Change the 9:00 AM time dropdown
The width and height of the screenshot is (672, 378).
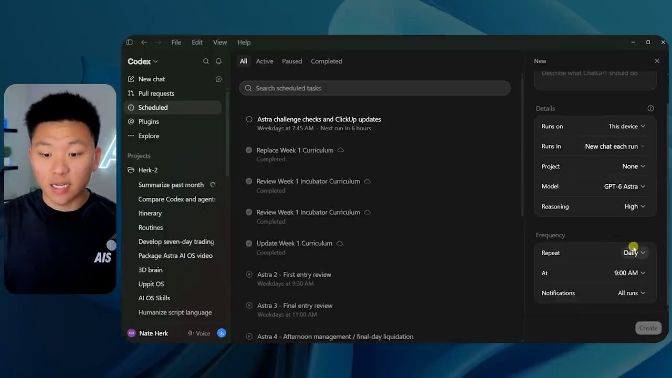pos(630,273)
